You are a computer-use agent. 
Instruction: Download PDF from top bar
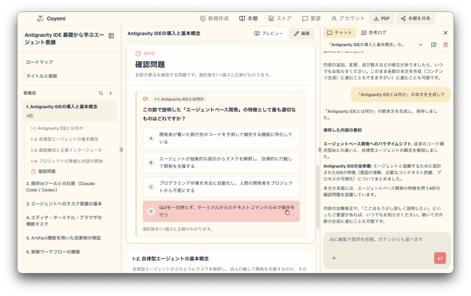click(381, 18)
